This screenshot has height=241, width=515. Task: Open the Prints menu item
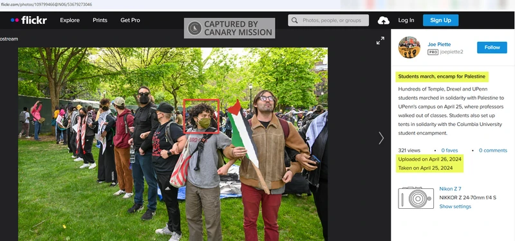(x=100, y=20)
